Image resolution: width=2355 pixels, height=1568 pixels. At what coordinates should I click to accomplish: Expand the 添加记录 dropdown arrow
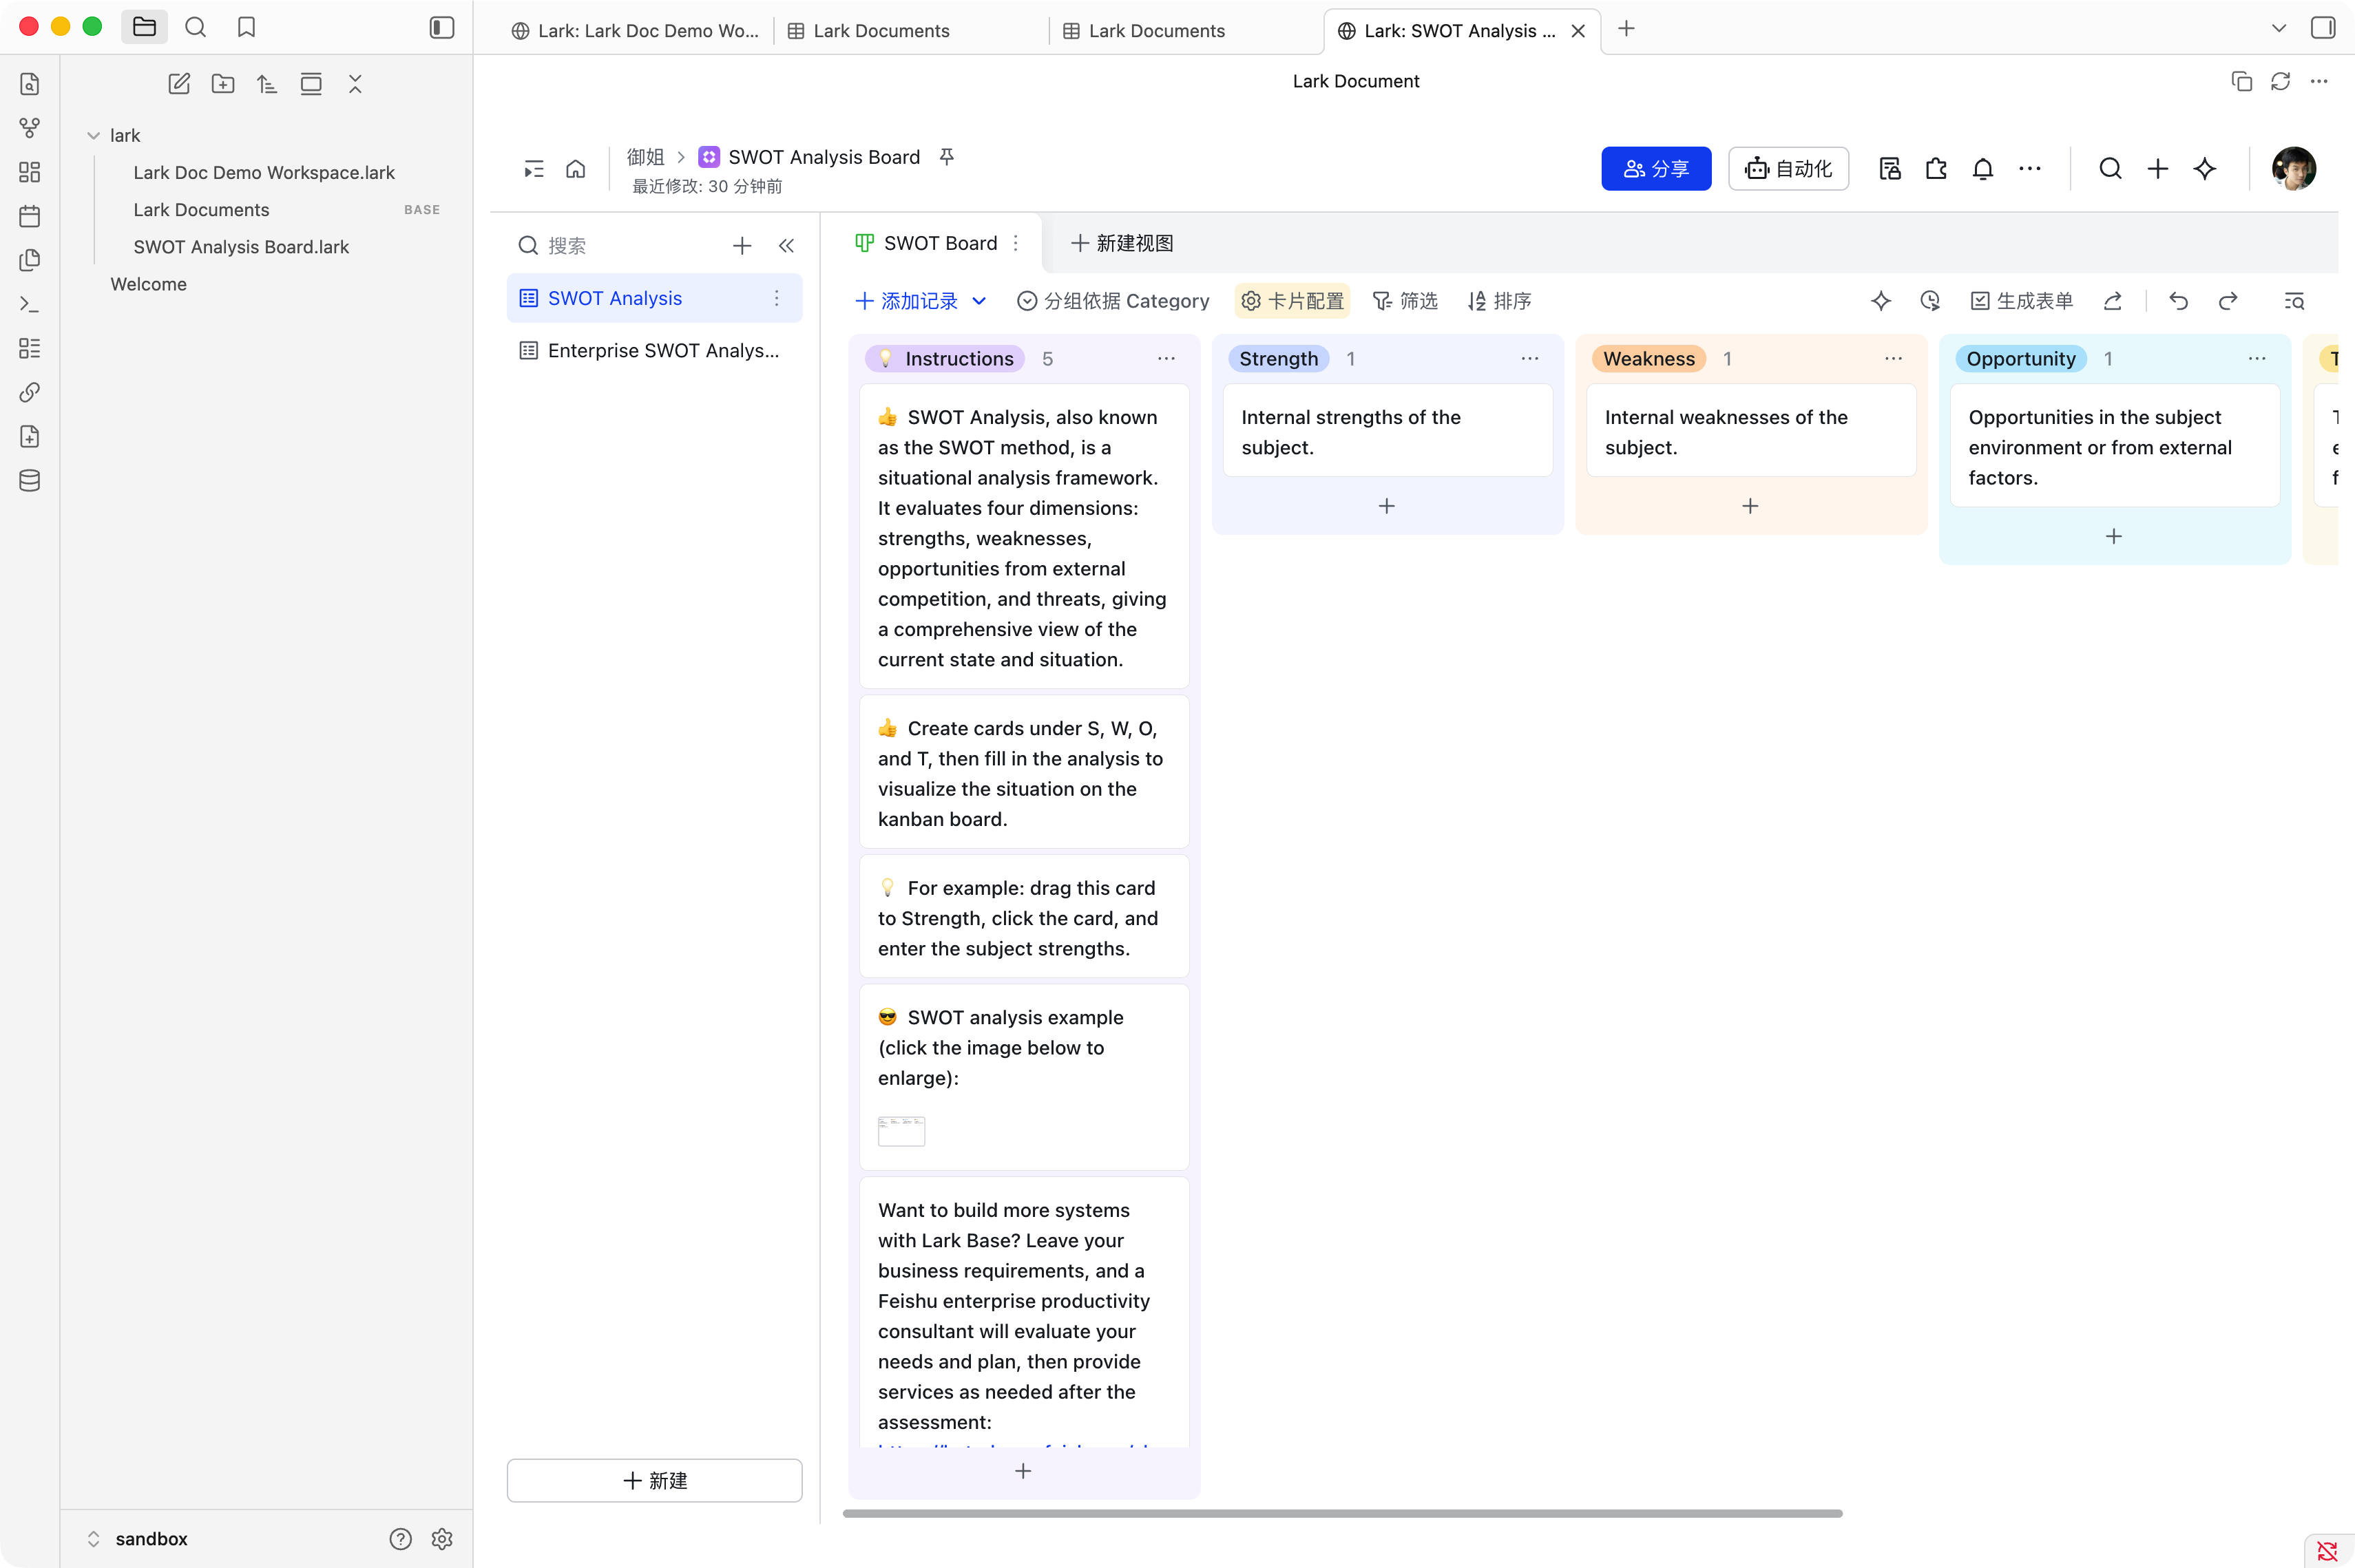point(979,301)
